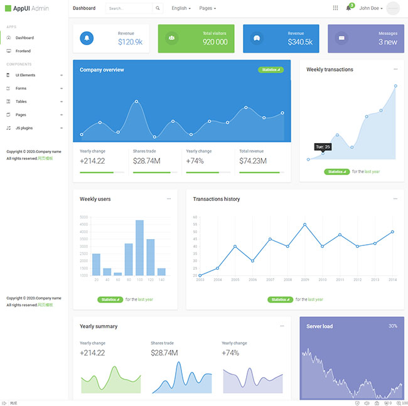Viewport: 408px width, 406px height.
Task: Click the Tue: 25 data point
Action: click(323, 154)
